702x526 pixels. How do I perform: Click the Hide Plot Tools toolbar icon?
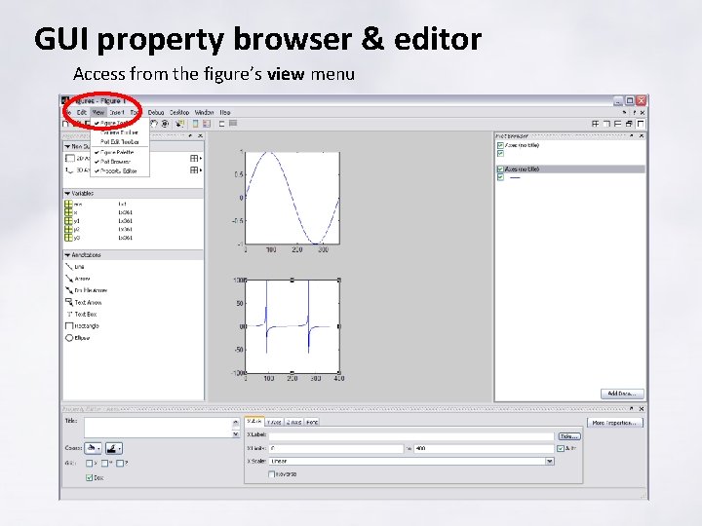[x=221, y=124]
